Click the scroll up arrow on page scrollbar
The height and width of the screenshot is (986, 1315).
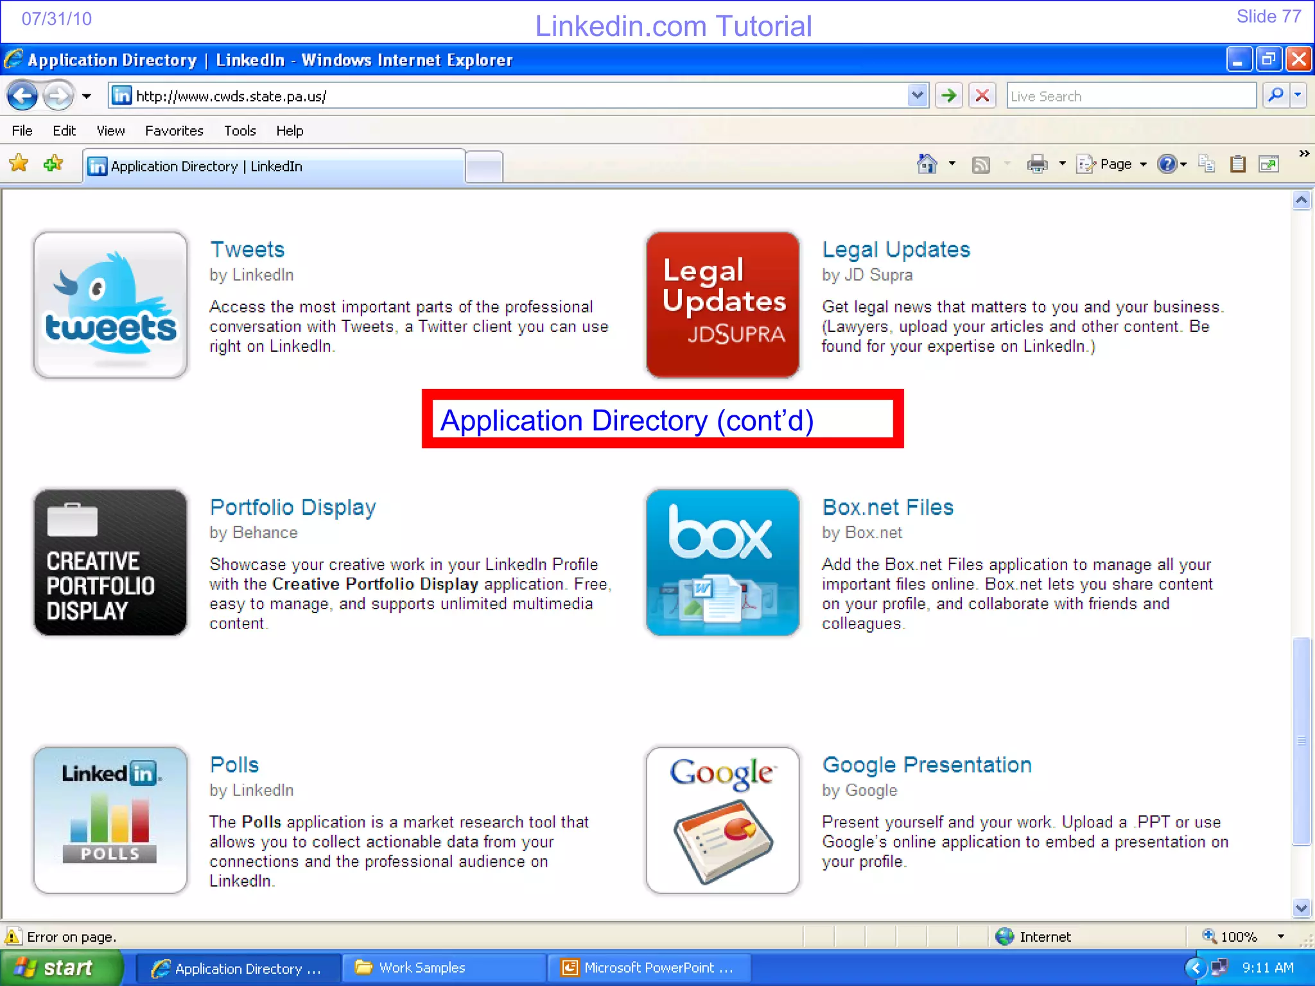(x=1302, y=200)
